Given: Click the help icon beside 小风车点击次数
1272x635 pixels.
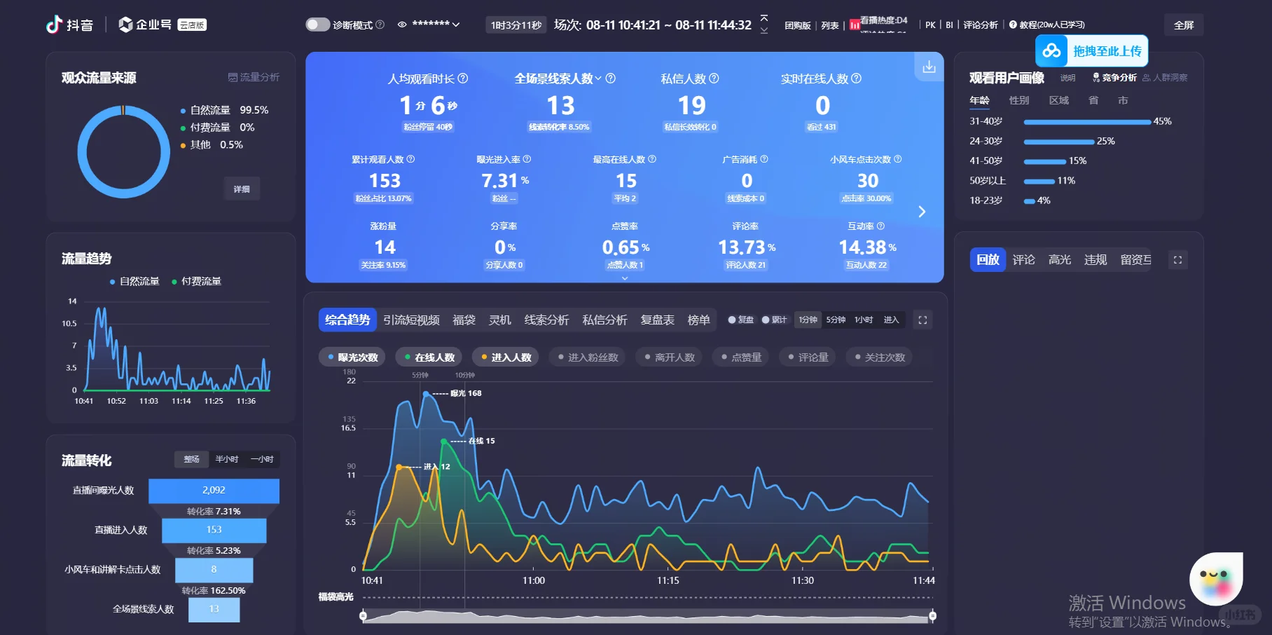Looking at the screenshot, I should click(898, 159).
